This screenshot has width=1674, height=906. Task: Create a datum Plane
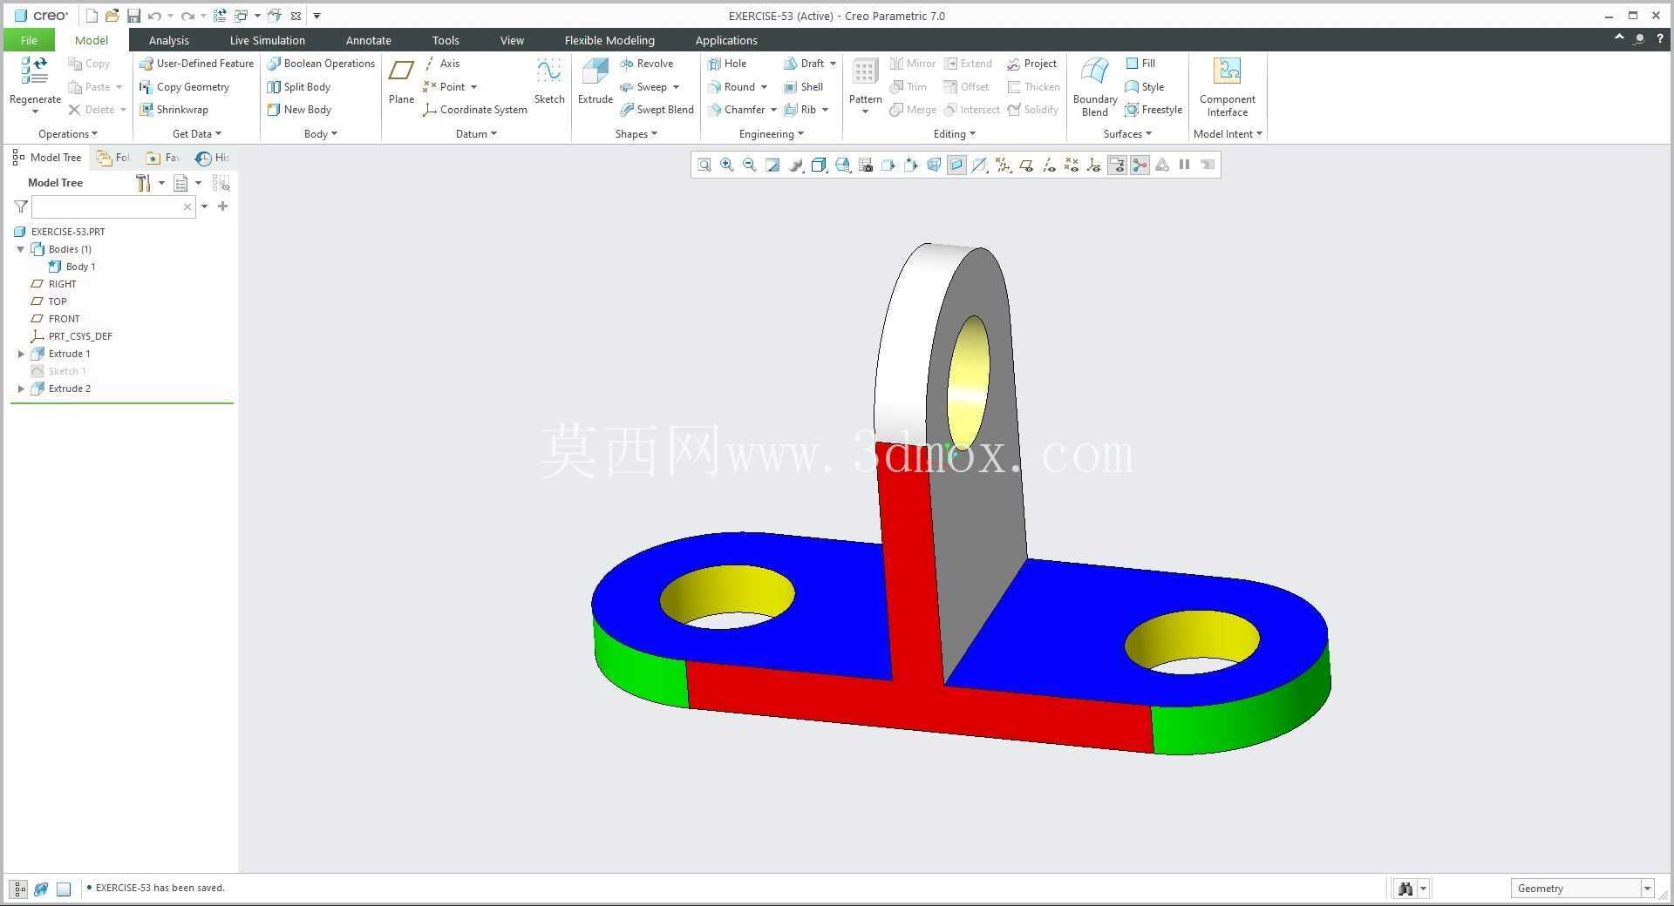tap(401, 81)
